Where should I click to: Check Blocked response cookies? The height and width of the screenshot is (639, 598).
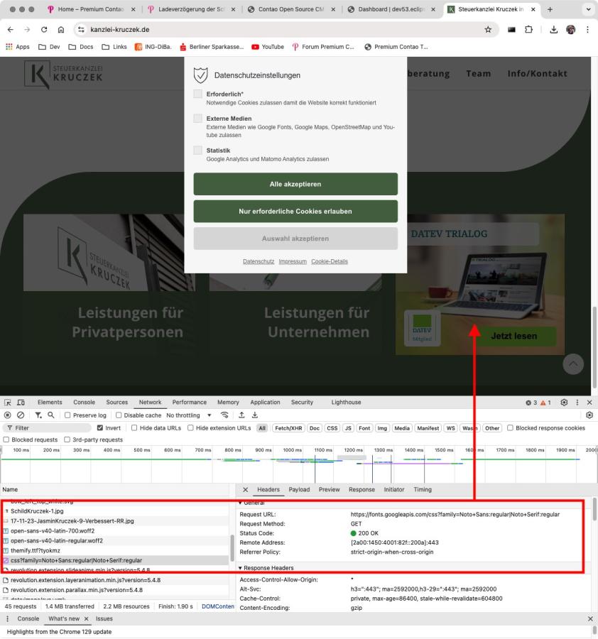[x=510, y=427]
